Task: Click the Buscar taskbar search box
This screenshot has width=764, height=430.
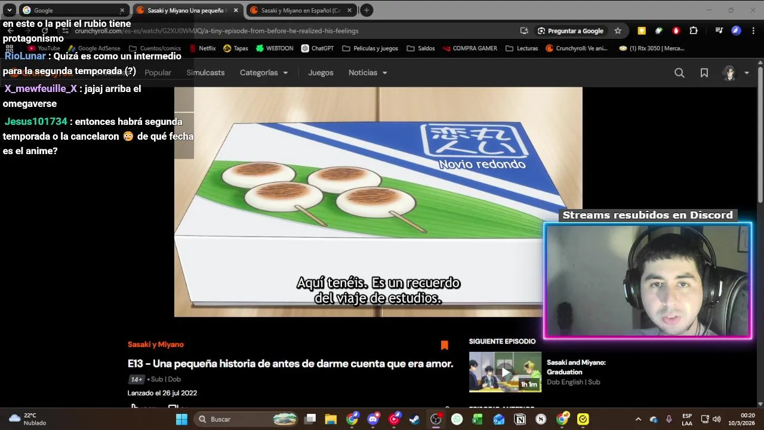Action: (247, 419)
